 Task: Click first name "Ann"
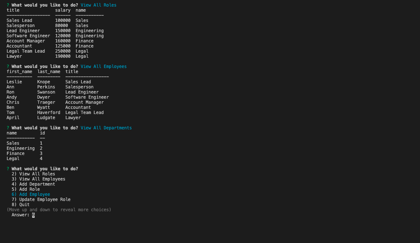click(11, 87)
